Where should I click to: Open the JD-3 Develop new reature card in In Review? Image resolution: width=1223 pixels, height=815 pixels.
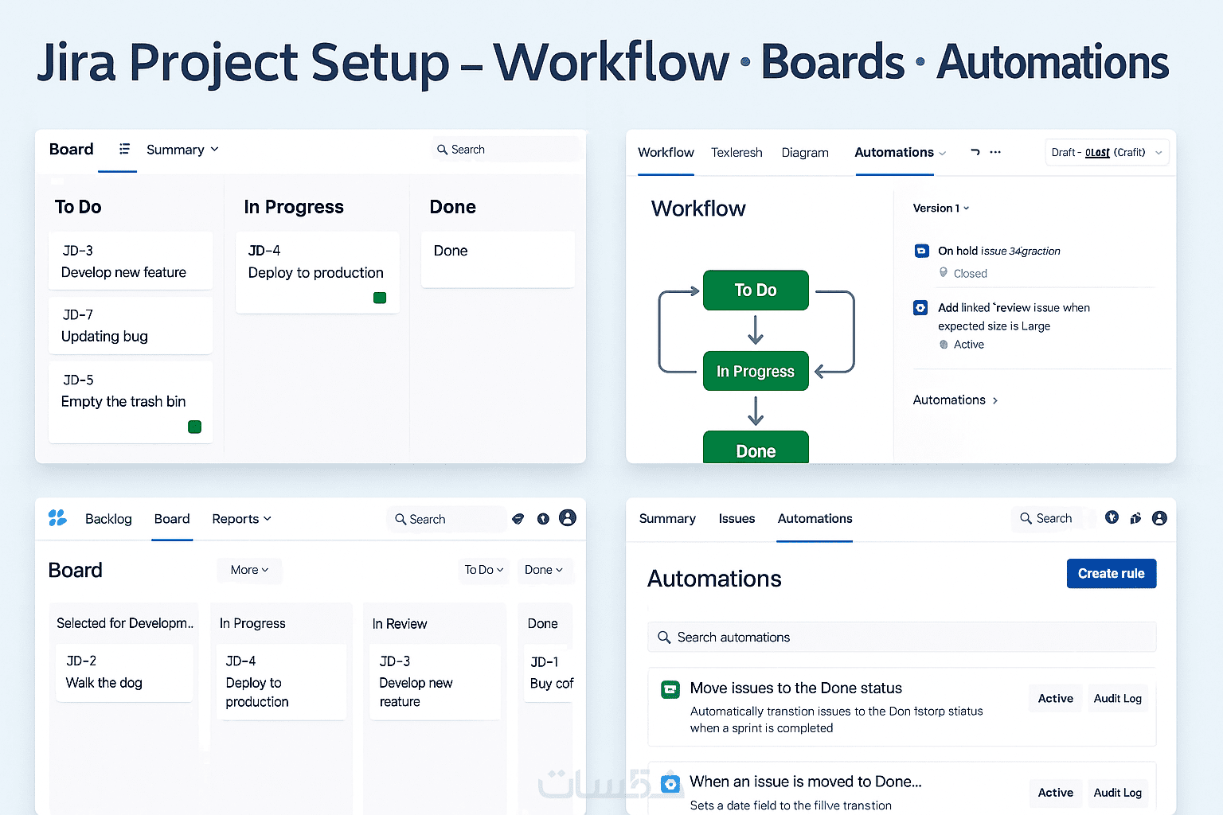pyautogui.click(x=435, y=682)
